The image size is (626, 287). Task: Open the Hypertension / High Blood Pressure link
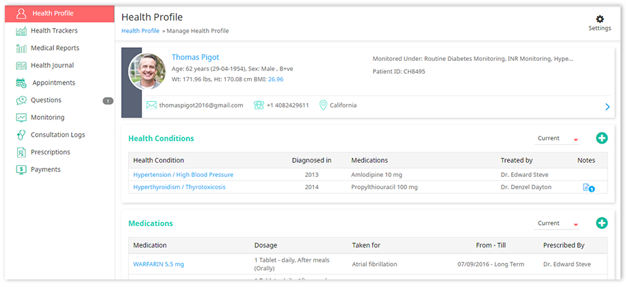coord(183,175)
